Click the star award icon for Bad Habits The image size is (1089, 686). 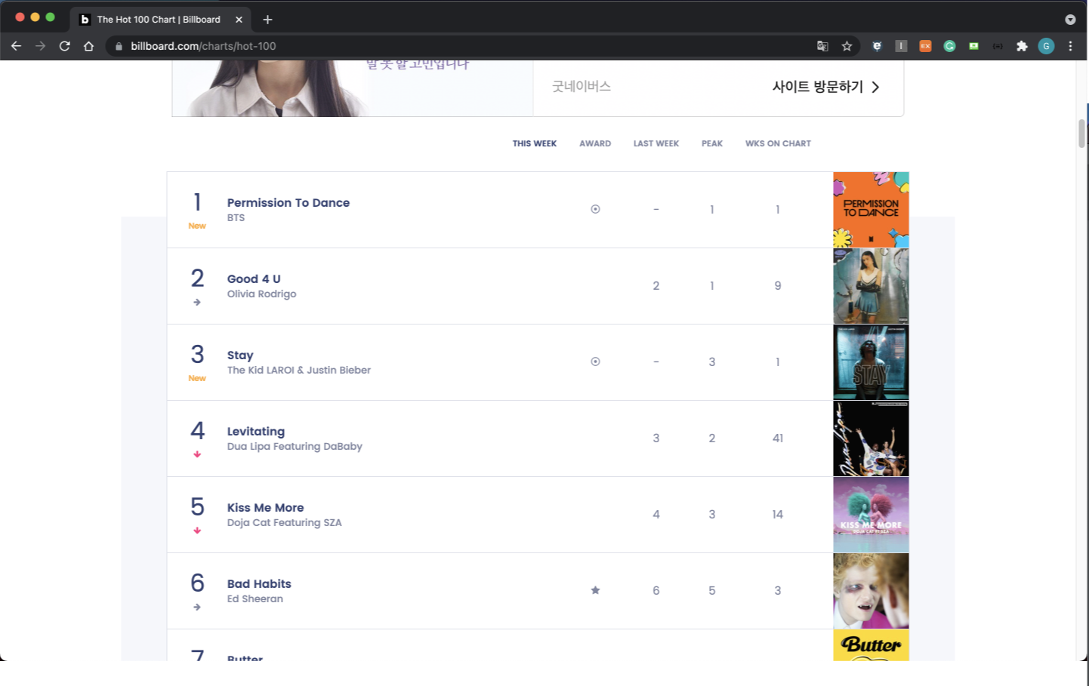point(595,590)
